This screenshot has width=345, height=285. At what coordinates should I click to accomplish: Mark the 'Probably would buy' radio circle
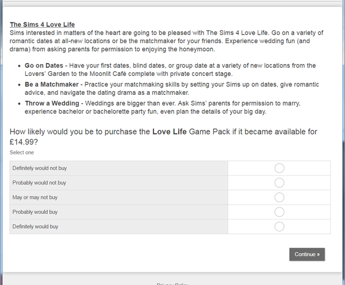point(279,212)
